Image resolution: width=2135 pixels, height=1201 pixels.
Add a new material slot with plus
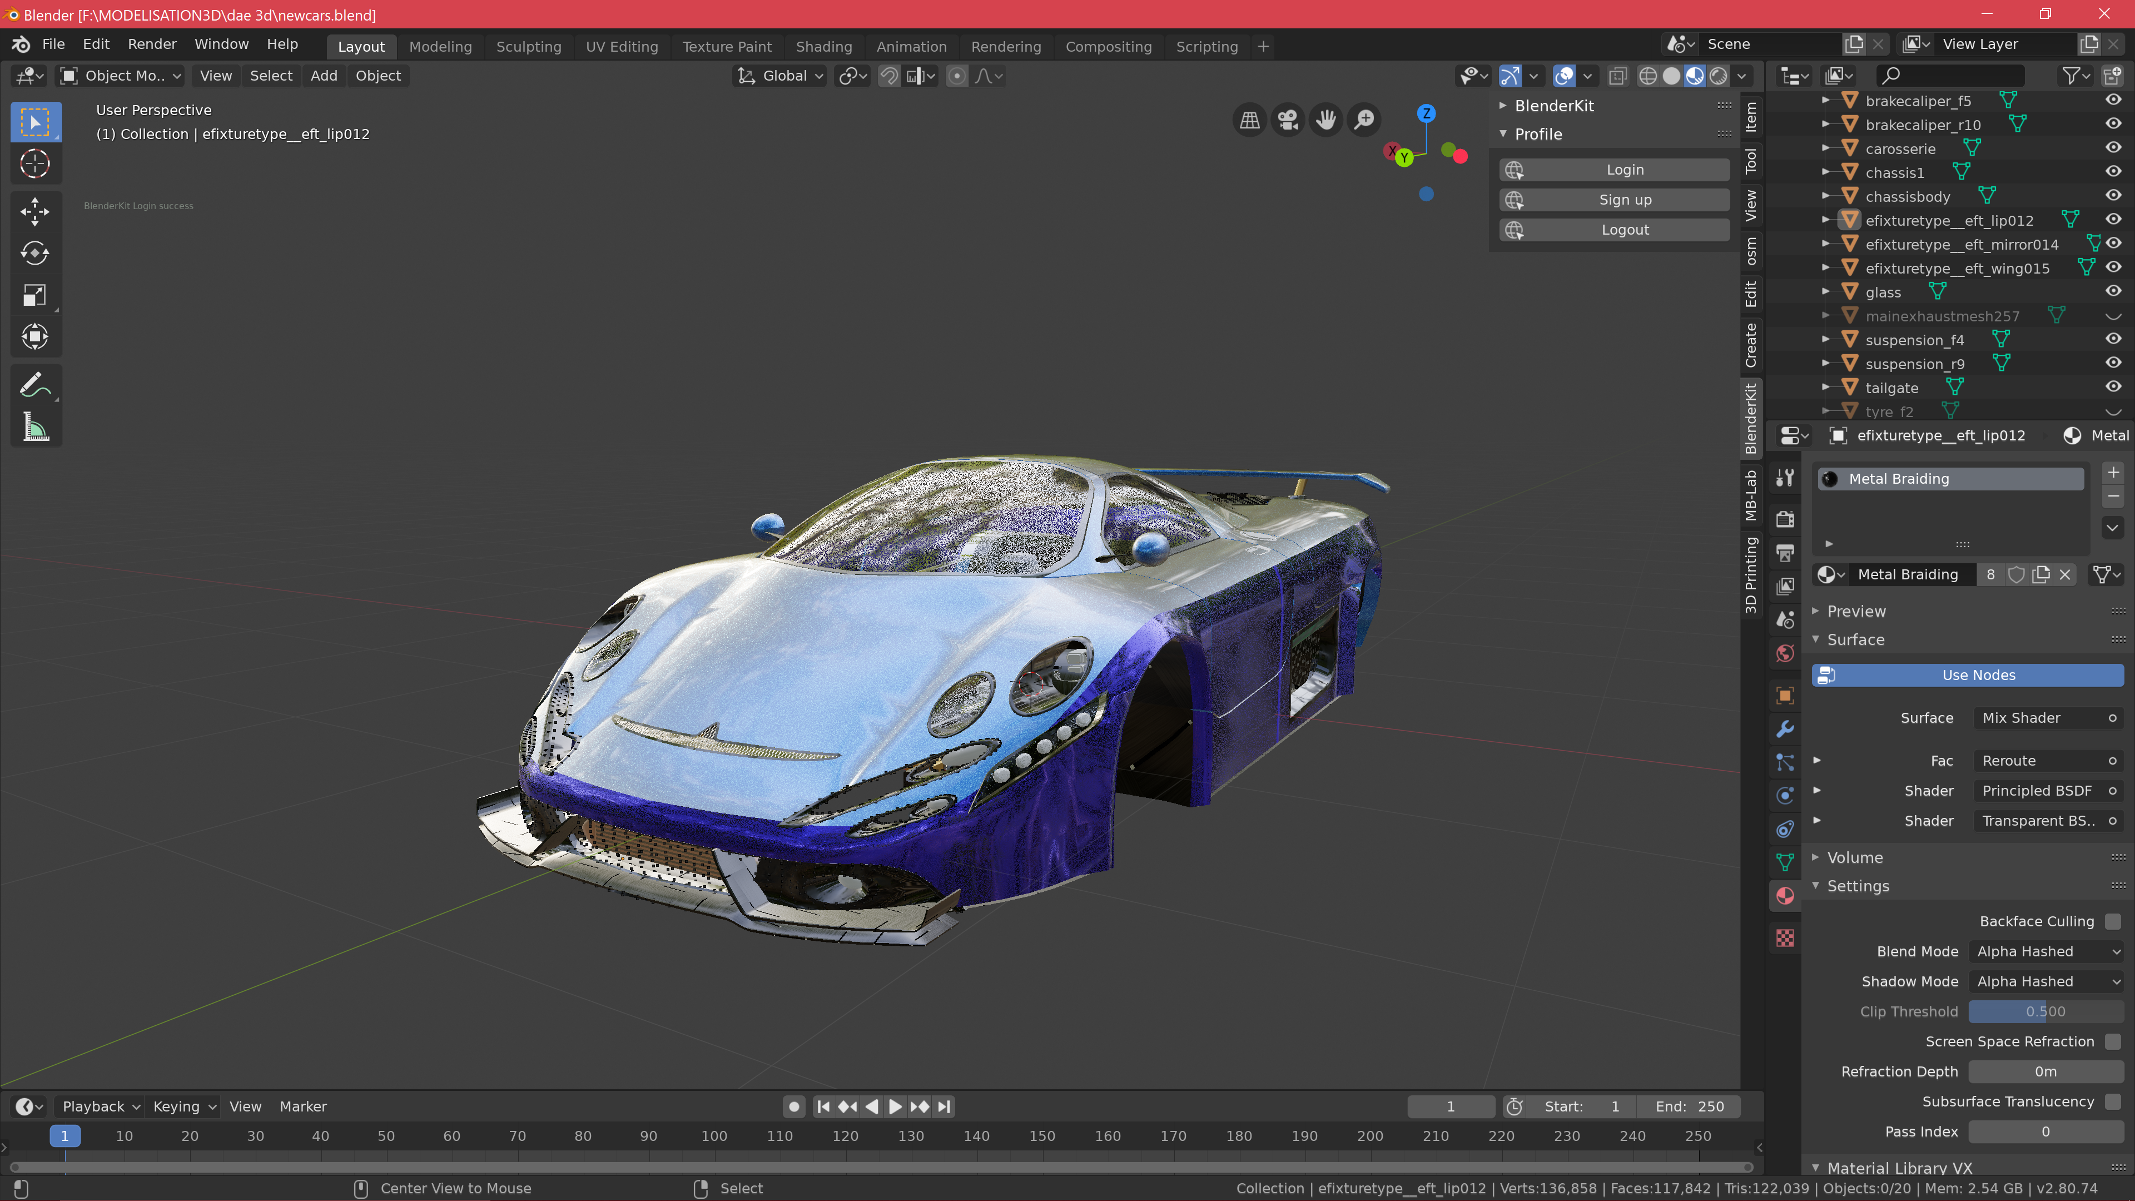tap(2113, 473)
